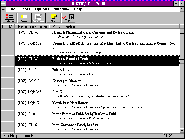This screenshot has width=185, height=139.
Task: Click the Mark checkmark toolbar icon
Action: 68,18
